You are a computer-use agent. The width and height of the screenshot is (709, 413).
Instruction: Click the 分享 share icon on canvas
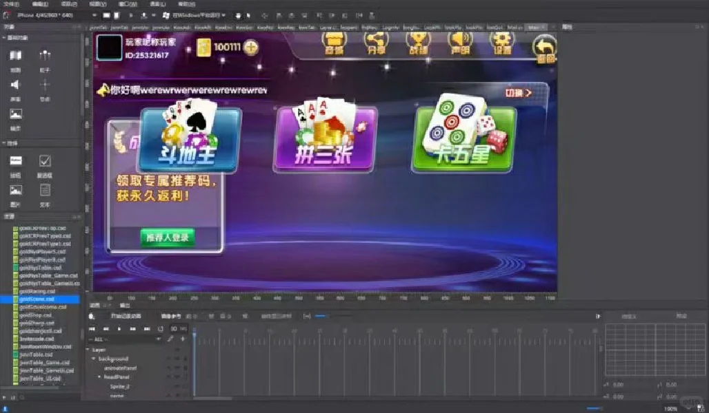pyautogui.click(x=376, y=44)
